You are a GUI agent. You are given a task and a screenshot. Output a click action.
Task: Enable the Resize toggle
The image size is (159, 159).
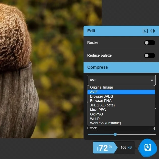[x=149, y=43]
